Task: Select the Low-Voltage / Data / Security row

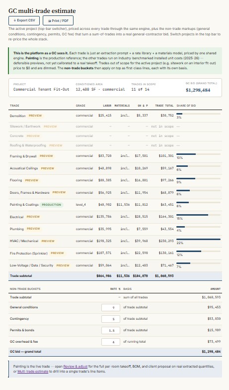Action: pyautogui.click(x=115, y=265)
